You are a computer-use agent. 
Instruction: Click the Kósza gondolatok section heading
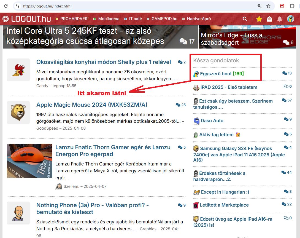216,60
